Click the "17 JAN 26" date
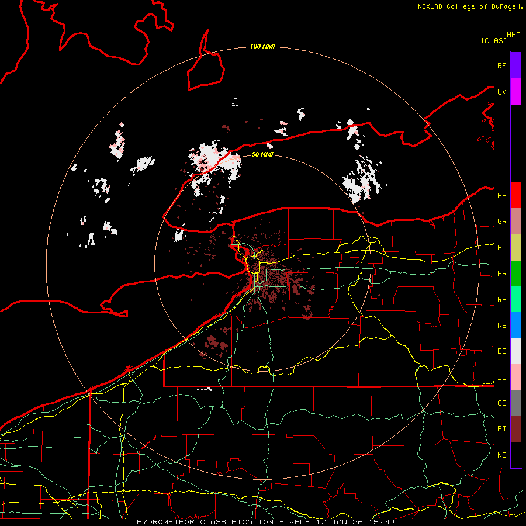This screenshot has width=526, height=526. (340, 522)
